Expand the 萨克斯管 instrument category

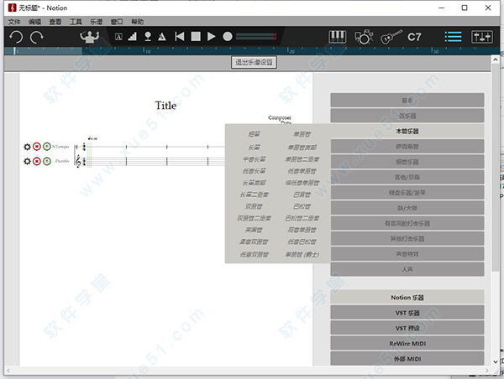click(407, 147)
